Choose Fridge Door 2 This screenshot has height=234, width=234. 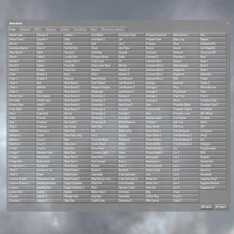22,166
